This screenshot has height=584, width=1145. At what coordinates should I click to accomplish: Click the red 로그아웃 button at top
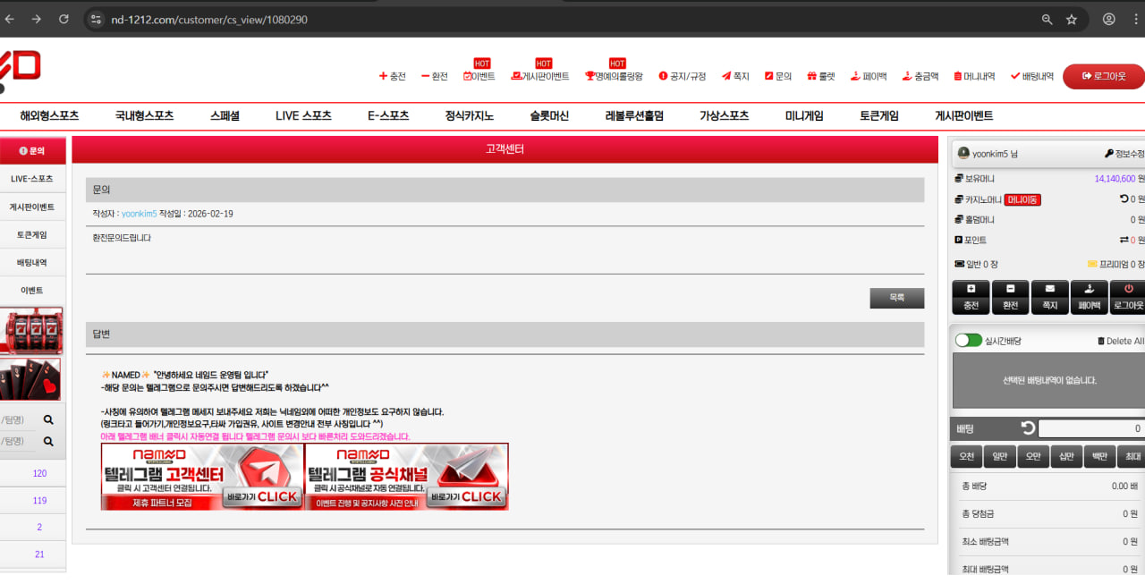pos(1103,77)
